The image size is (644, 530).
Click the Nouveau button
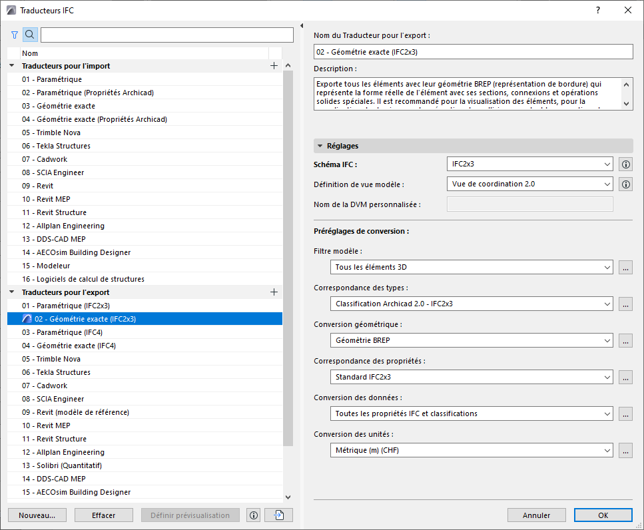37,515
